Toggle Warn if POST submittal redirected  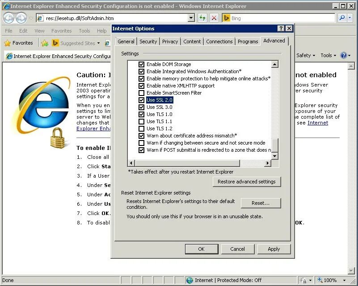[x=141, y=150]
